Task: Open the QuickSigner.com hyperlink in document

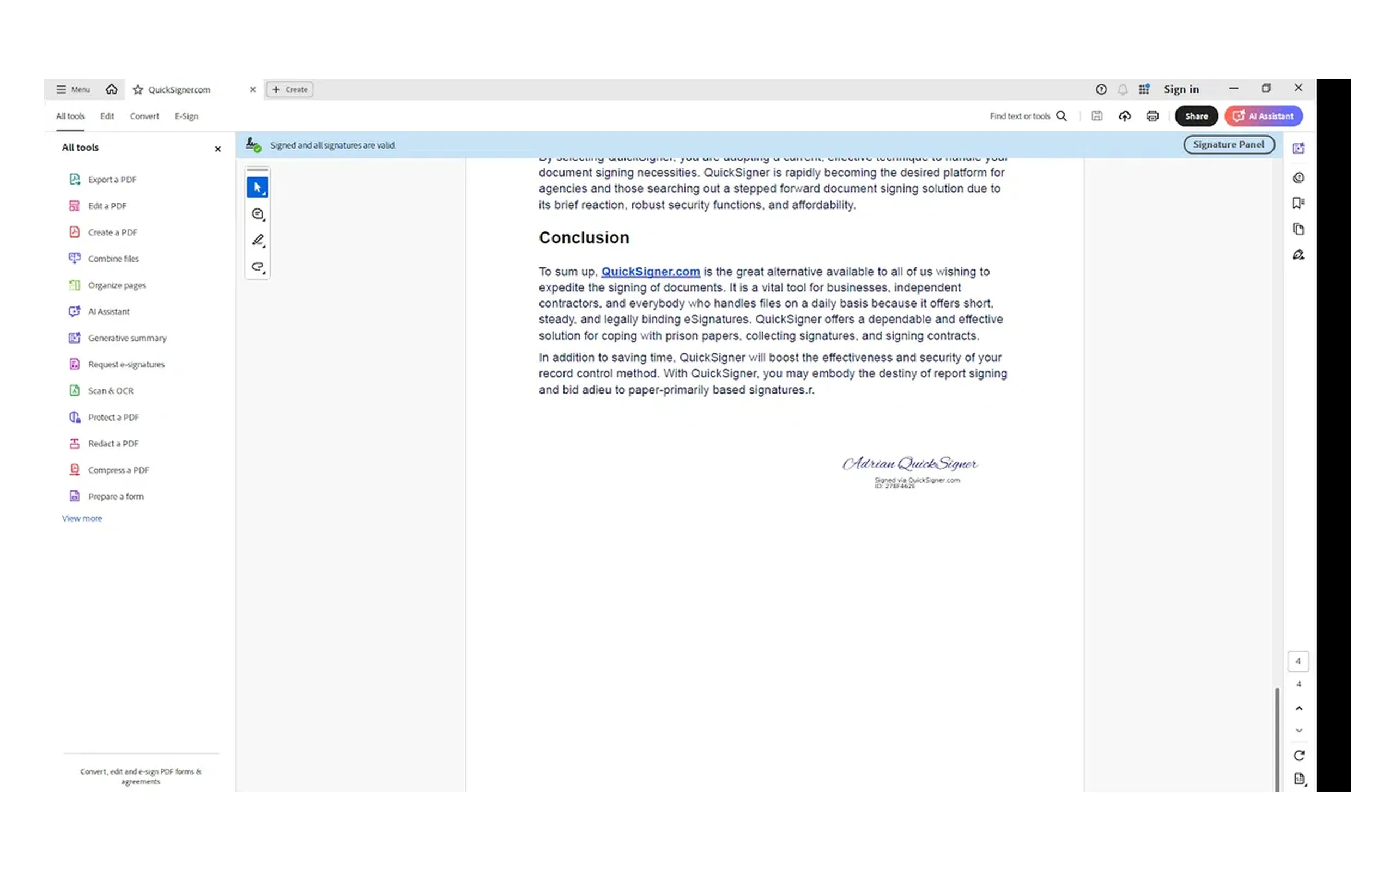Action: coord(650,271)
